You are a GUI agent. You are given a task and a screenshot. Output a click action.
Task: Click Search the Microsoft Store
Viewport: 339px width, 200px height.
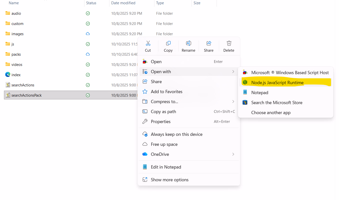point(277,103)
